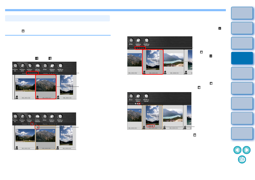255x180 pixels.
Task: Toggle the highlighted check mark 3 in toolbar
Action: 32,124
